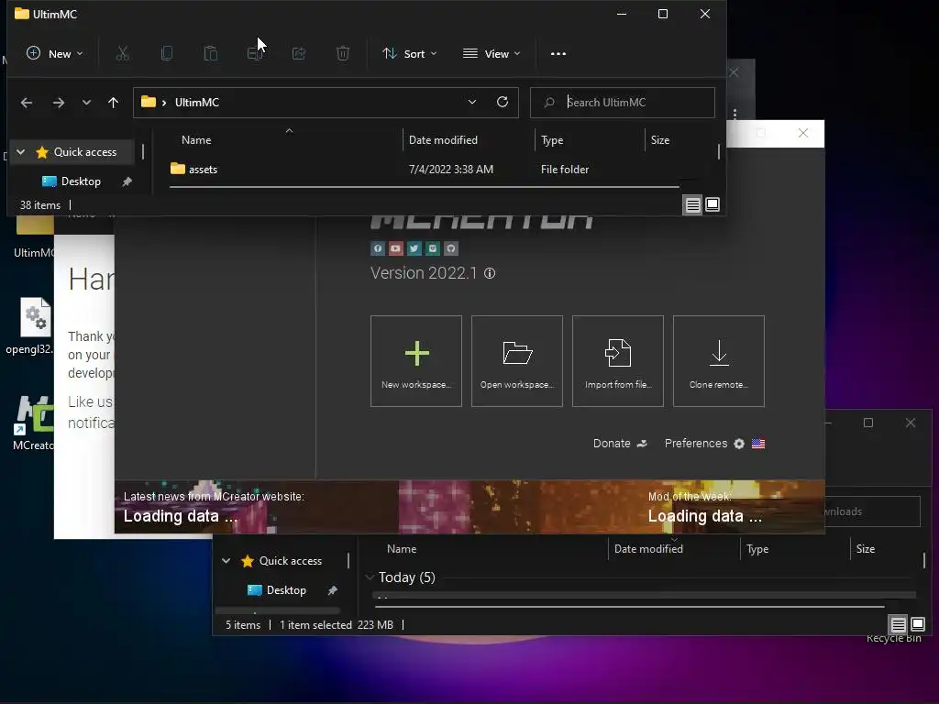
Task: Open MCreator's YouTube channel icon
Action: pos(396,248)
